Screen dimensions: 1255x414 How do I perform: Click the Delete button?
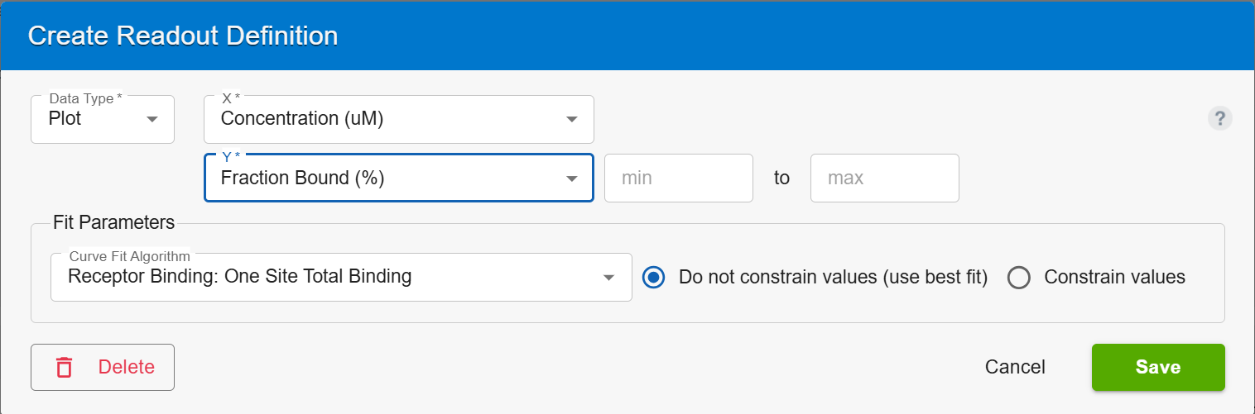tap(103, 367)
